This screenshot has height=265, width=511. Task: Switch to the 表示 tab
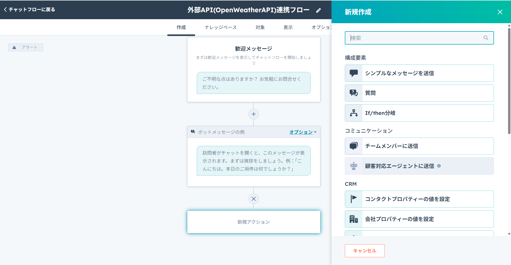(288, 27)
